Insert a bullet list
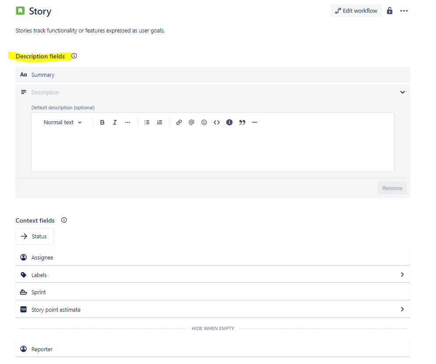Viewport: 436px width, 364px height. tap(147, 123)
